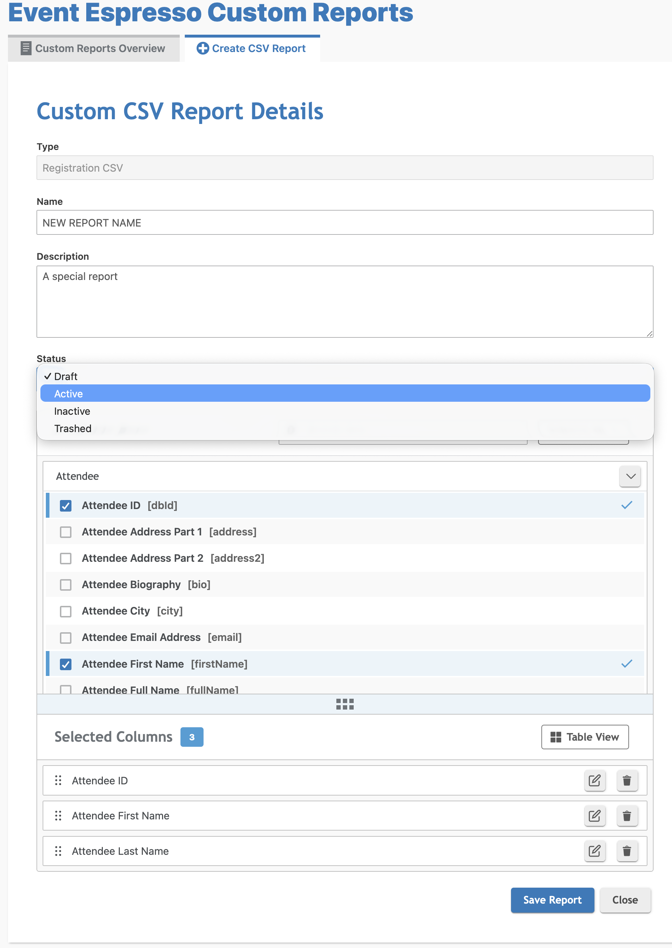The height and width of the screenshot is (948, 672).
Task: Click the drag handle for Attendee ID column
Action: pyautogui.click(x=58, y=780)
